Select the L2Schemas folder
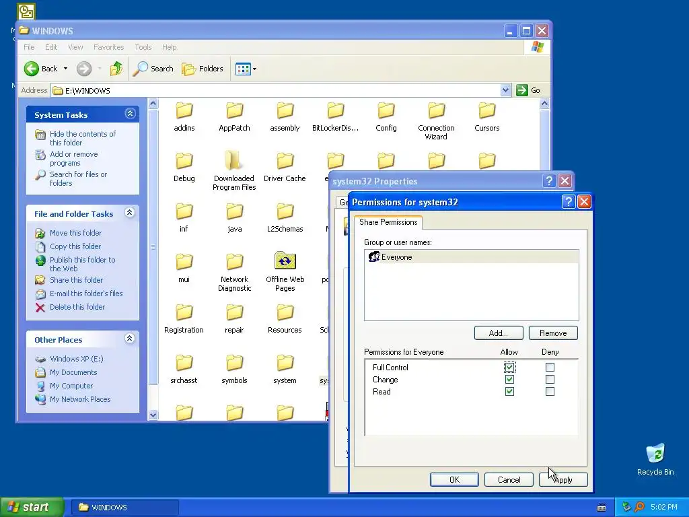 [285, 218]
